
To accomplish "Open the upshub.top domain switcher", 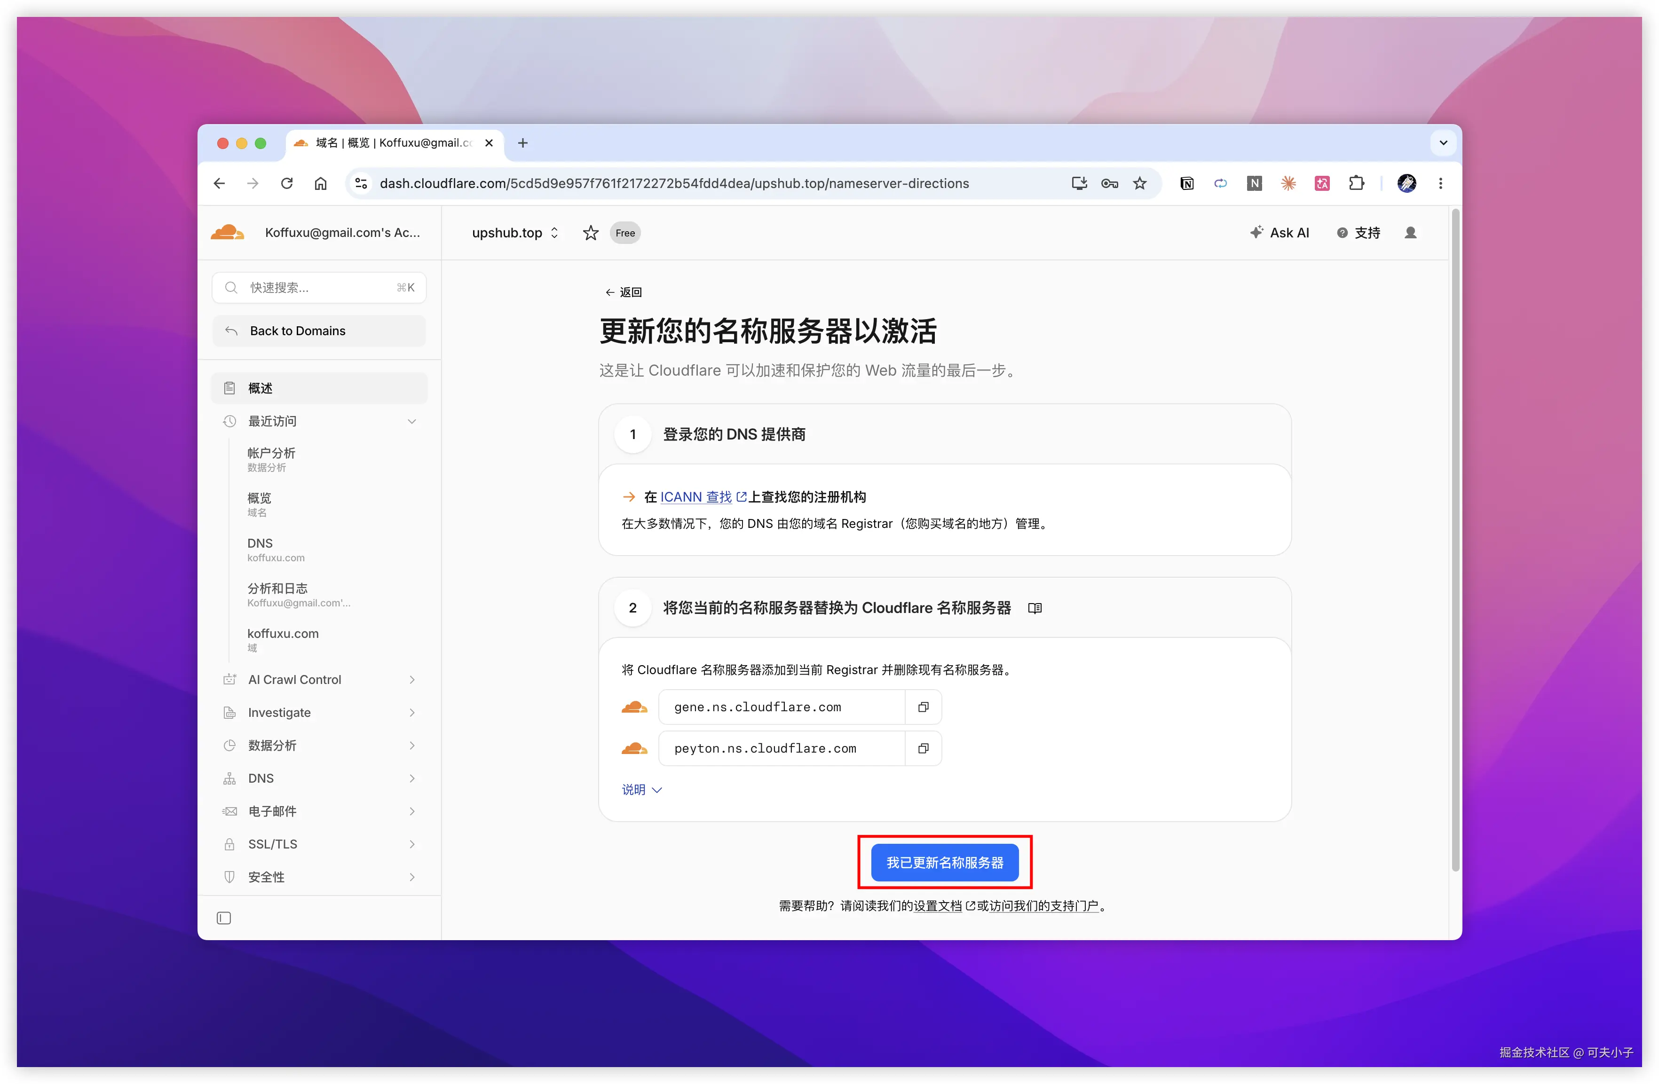I will click(x=515, y=233).
